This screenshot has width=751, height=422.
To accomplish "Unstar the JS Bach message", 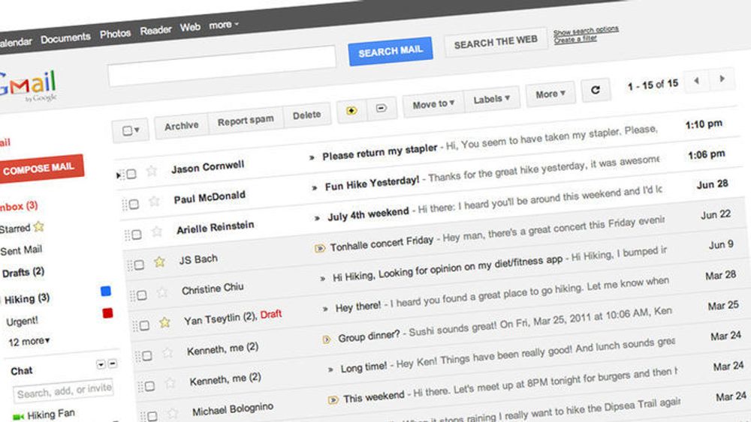I will (159, 262).
